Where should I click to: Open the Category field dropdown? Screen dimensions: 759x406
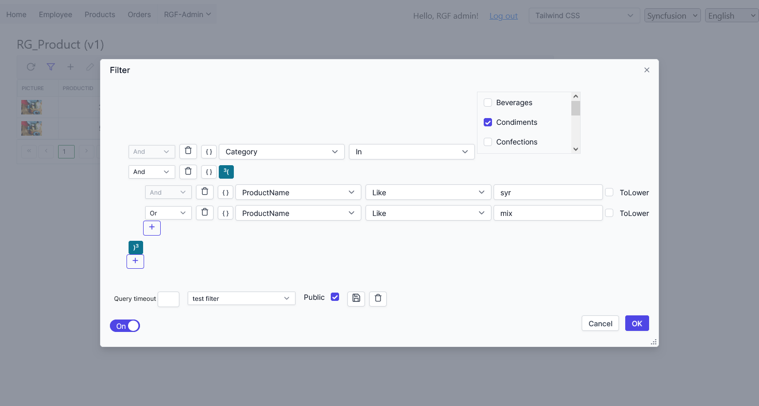(x=282, y=152)
